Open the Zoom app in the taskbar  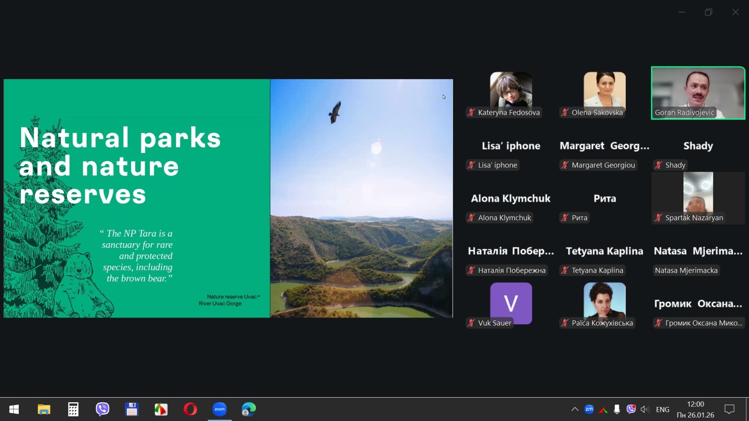[x=220, y=409]
